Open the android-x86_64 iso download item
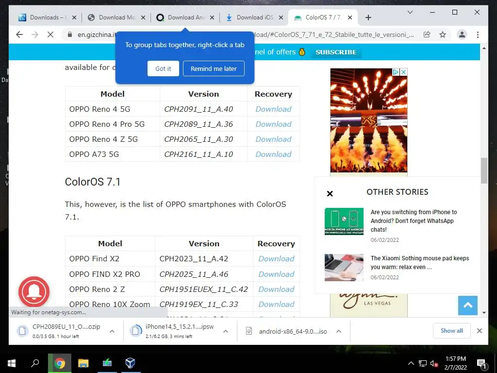 click(287, 331)
